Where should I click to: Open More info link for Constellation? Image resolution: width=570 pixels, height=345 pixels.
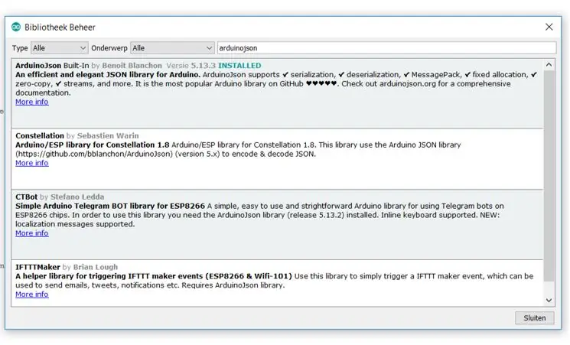click(x=31, y=163)
